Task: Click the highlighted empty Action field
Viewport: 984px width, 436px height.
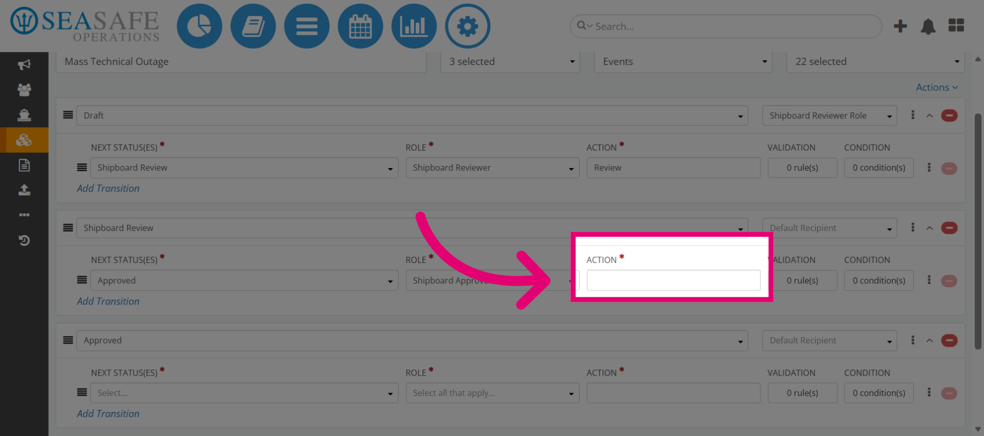Action: 673,280
